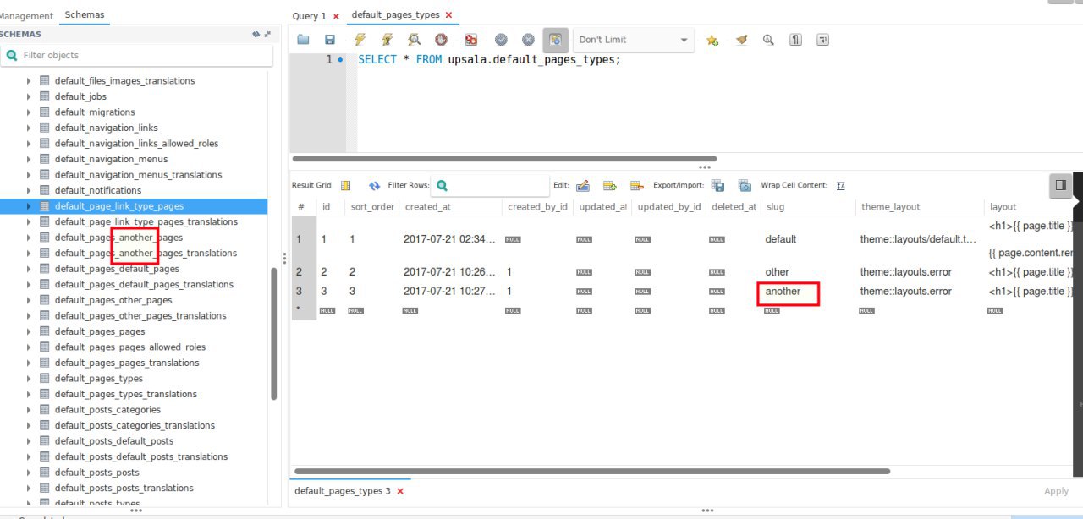Click the Filter Rows search box
The image size is (1083, 519).
tap(490, 185)
